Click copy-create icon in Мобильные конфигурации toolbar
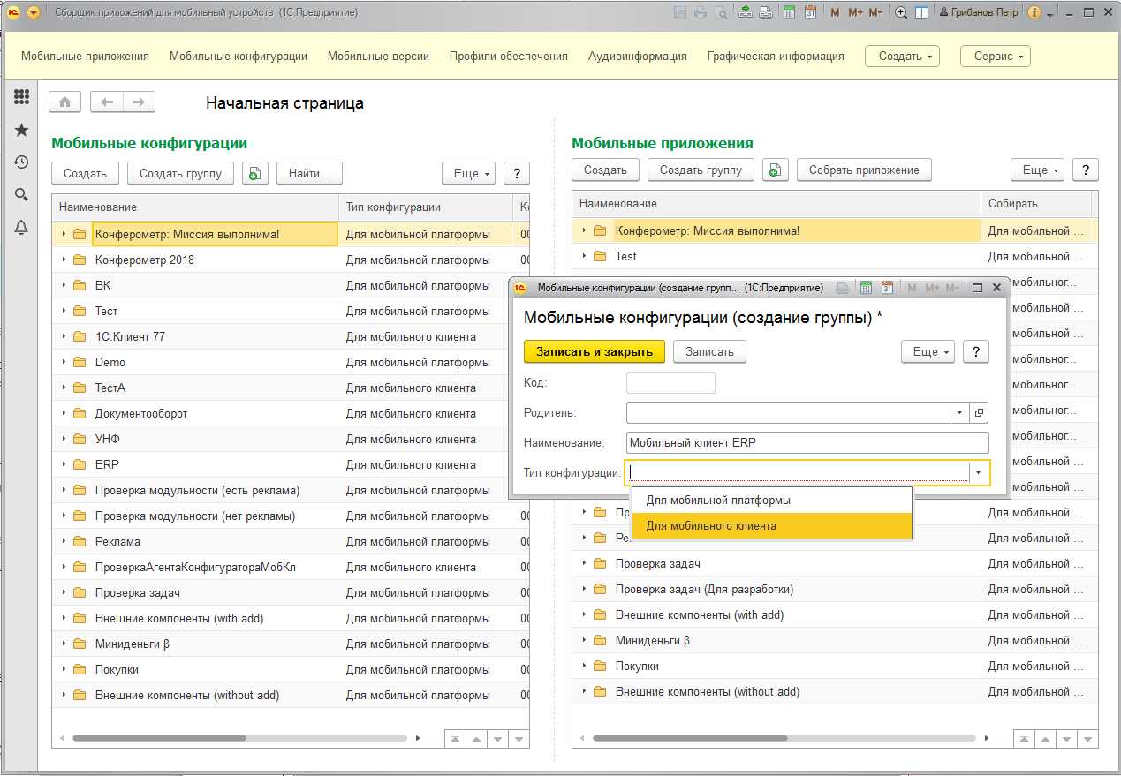 tap(254, 174)
